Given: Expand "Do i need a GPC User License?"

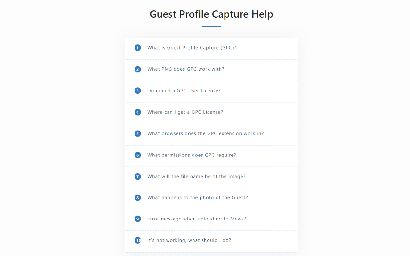Looking at the screenshot, I should [184, 91].
